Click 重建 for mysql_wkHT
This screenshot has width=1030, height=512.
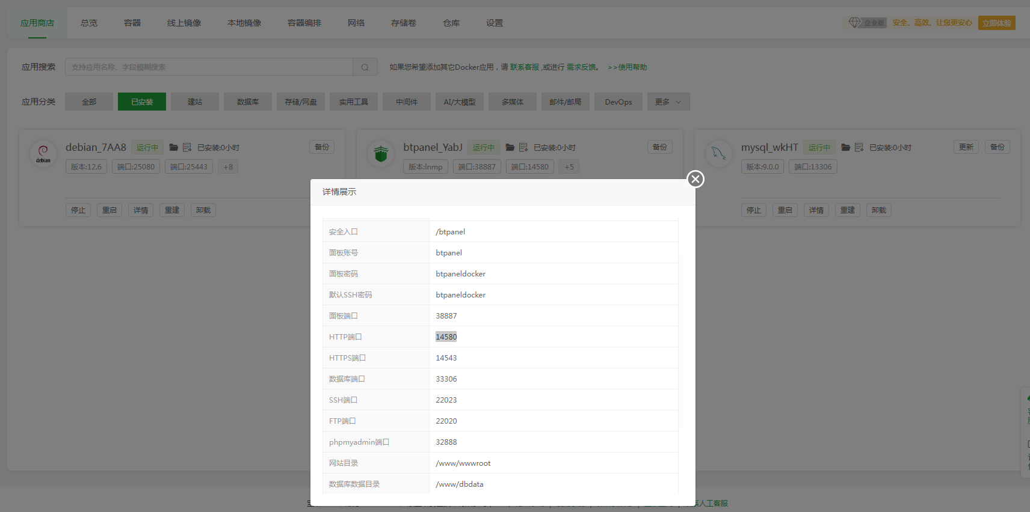pyautogui.click(x=848, y=210)
